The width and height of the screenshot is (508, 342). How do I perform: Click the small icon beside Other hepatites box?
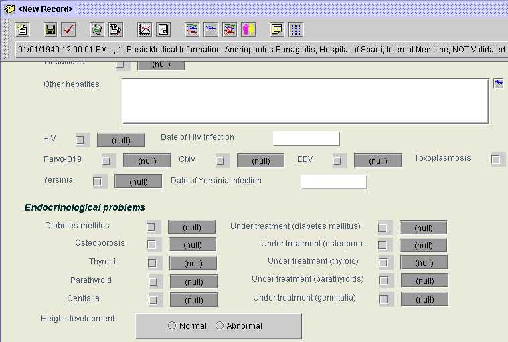click(x=498, y=84)
